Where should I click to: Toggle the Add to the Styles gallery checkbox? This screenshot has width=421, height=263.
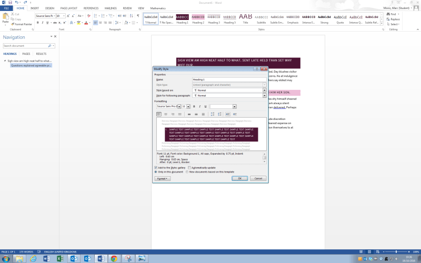pyautogui.click(x=156, y=168)
